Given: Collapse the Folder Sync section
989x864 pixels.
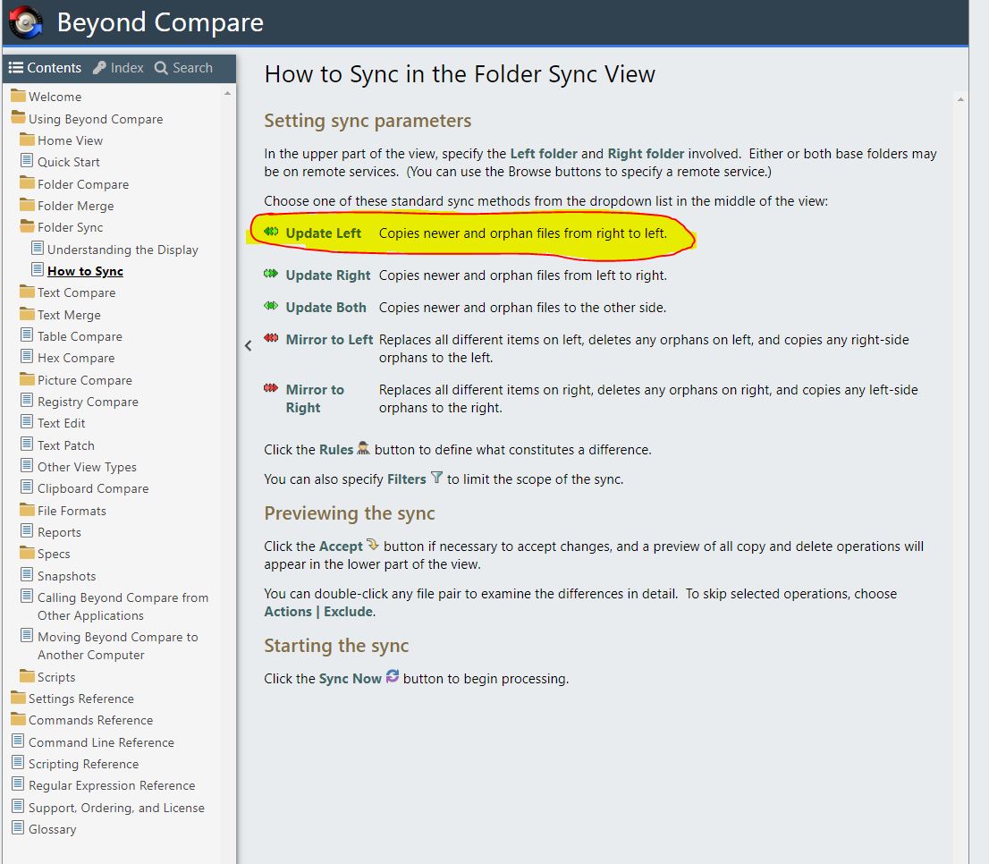Looking at the screenshot, I should [x=61, y=227].
